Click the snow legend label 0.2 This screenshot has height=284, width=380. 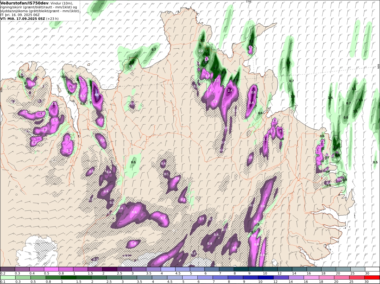pos(3,273)
